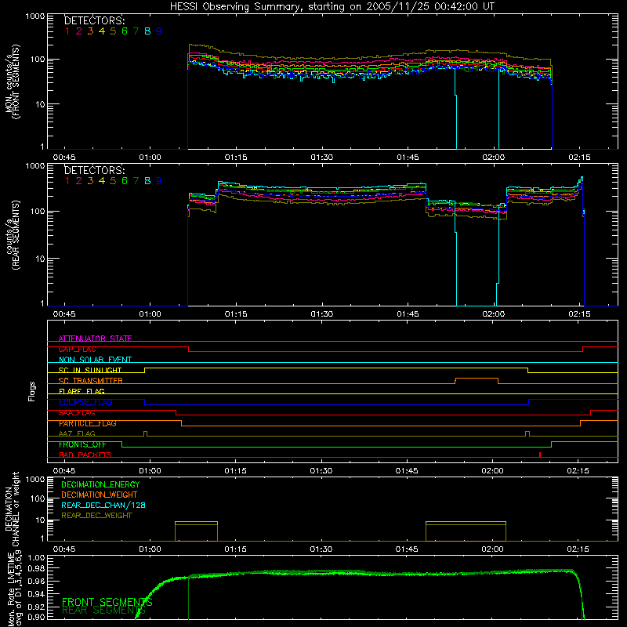
Task: Click the 01:30 tick label under front segments plot
Action: tap(322, 158)
